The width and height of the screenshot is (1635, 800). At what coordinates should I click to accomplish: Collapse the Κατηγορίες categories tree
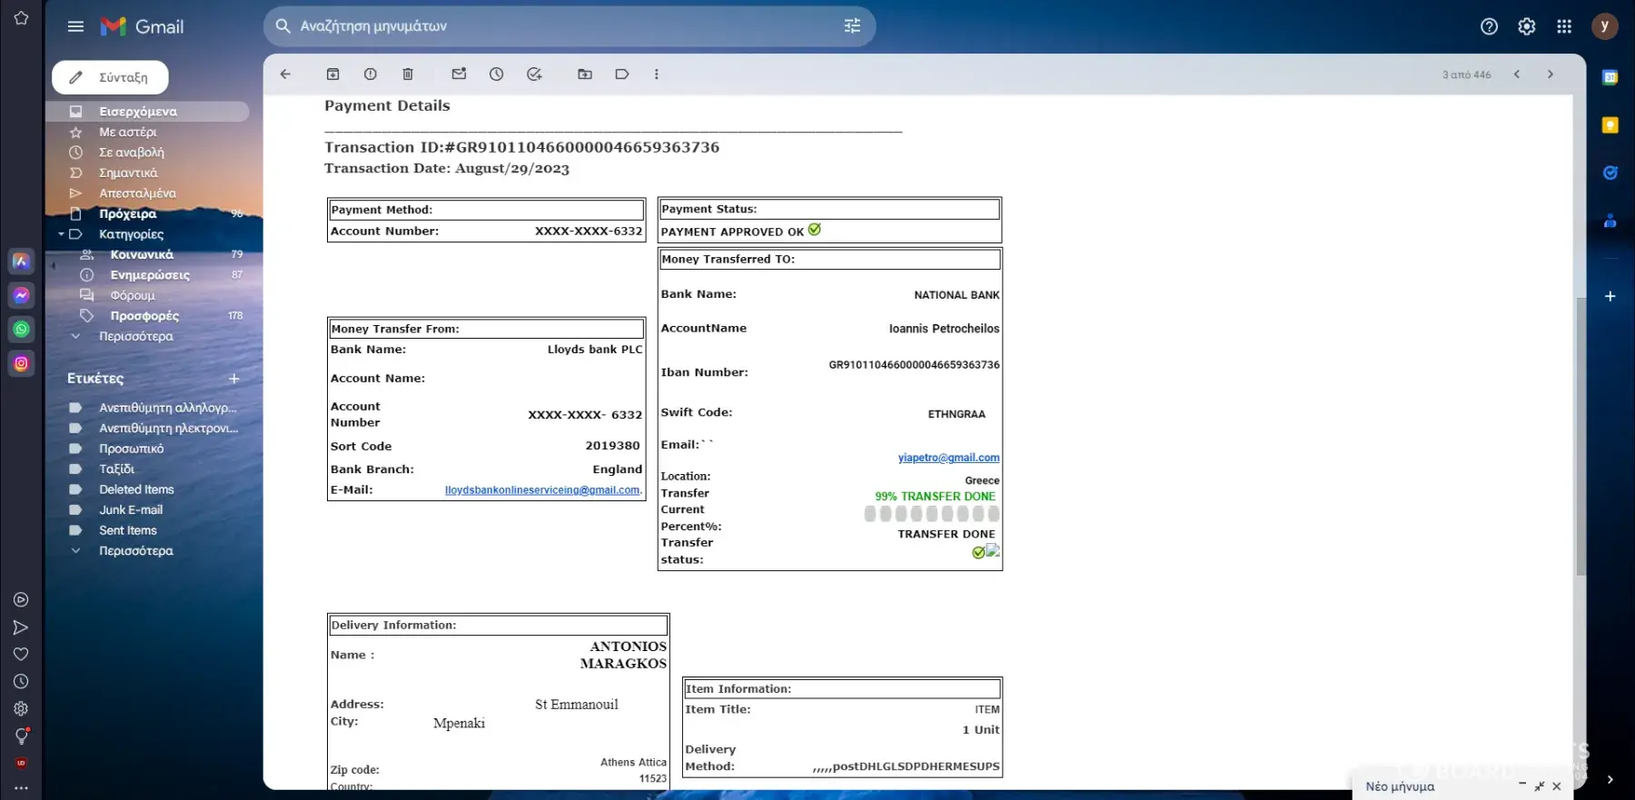(61, 234)
